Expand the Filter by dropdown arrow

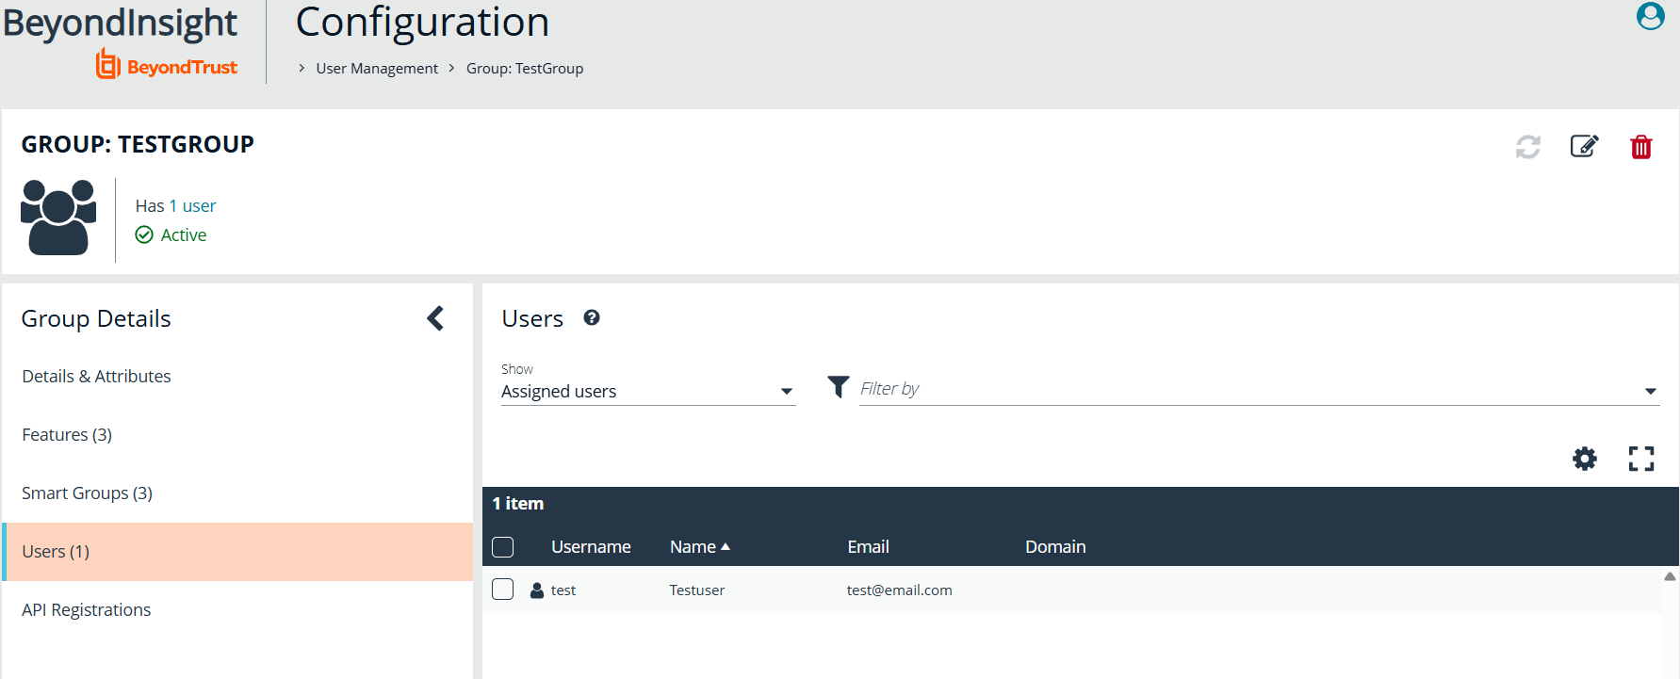[x=1650, y=392]
